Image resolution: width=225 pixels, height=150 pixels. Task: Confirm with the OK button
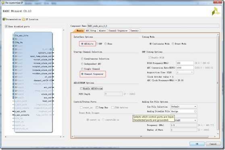tap(197, 144)
